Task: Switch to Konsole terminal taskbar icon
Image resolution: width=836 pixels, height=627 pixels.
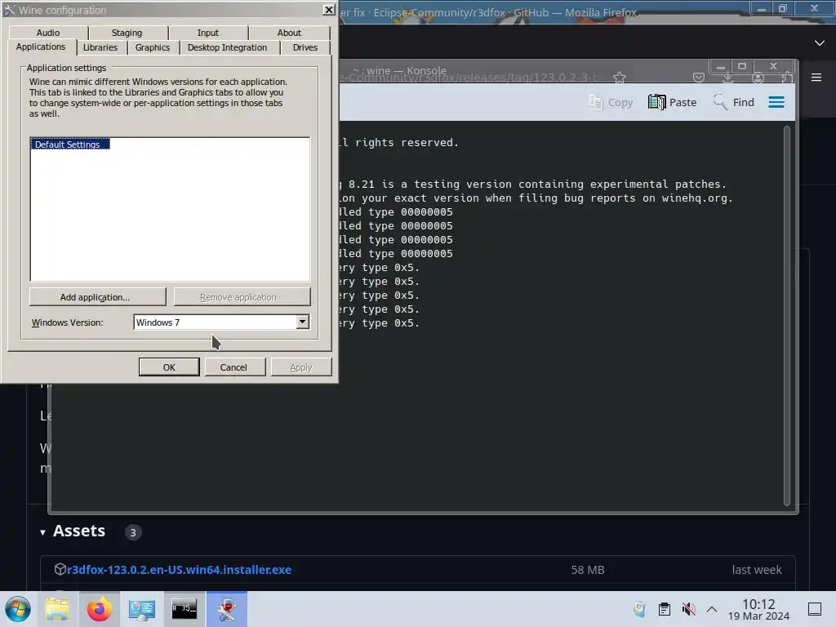Action: [x=184, y=609]
